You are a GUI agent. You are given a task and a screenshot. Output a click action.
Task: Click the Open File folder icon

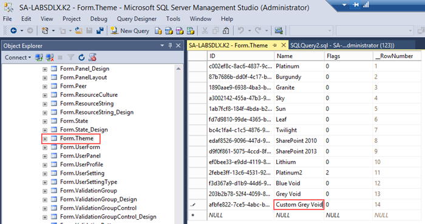(x=78, y=30)
